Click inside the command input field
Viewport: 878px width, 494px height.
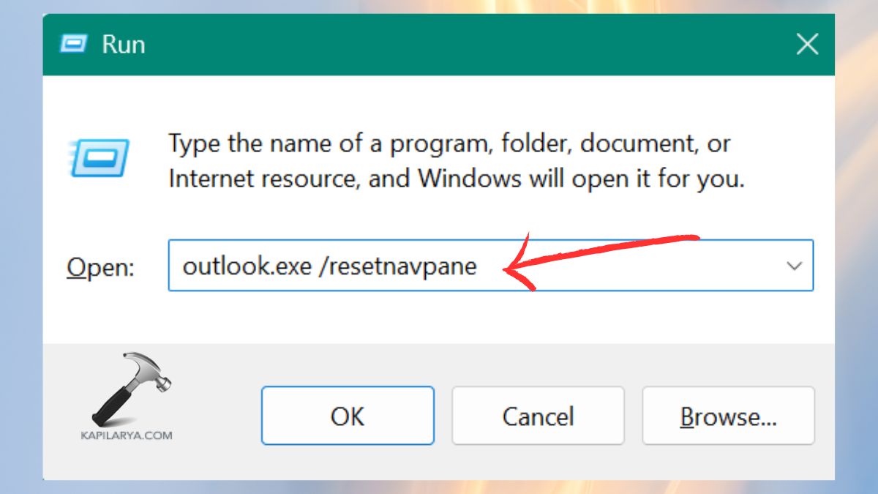[439, 266]
